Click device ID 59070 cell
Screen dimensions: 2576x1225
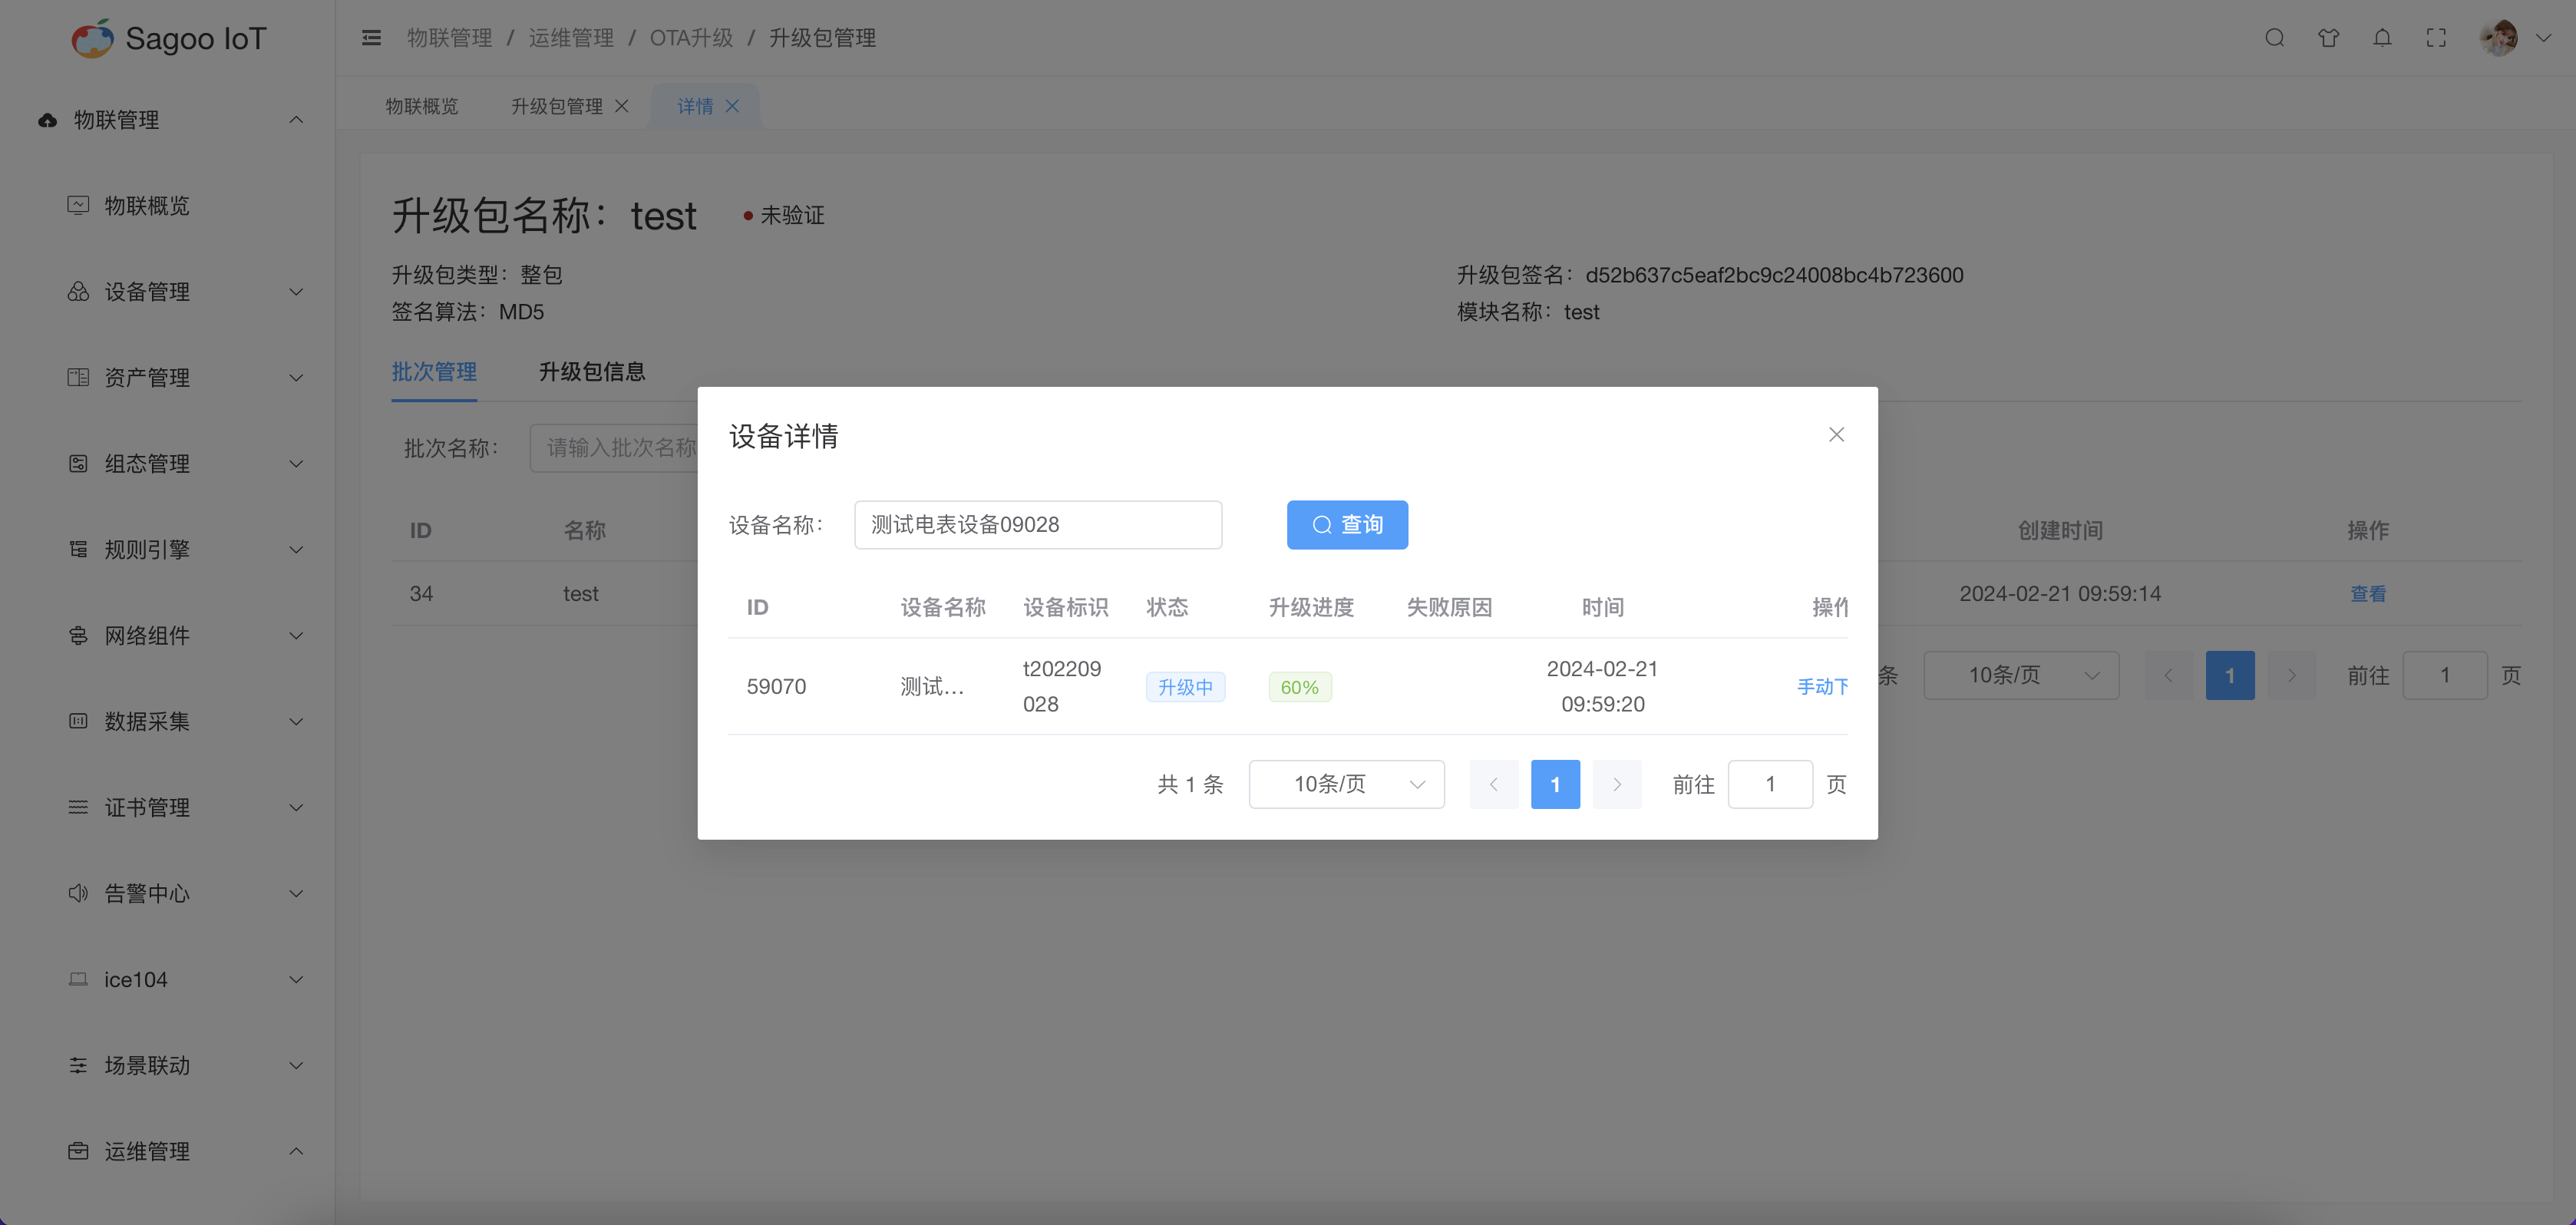click(x=776, y=687)
